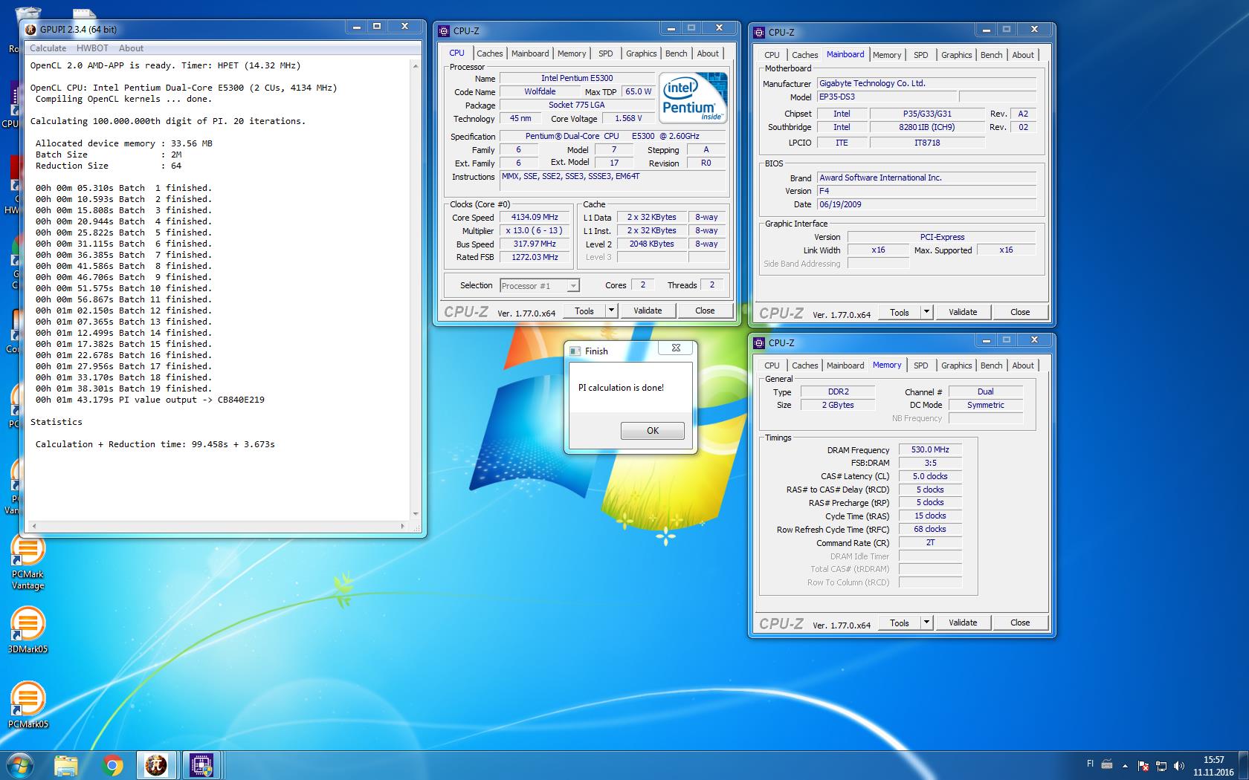The image size is (1249, 780).
Task: Show hidden system tray icons
Action: click(1125, 766)
